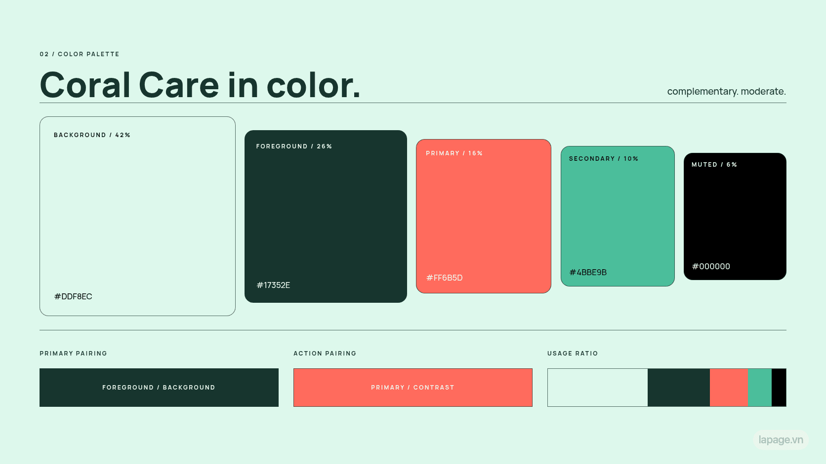Image resolution: width=826 pixels, height=464 pixels.
Task: Click the black segment of usage ratio bar
Action: pyautogui.click(x=779, y=388)
